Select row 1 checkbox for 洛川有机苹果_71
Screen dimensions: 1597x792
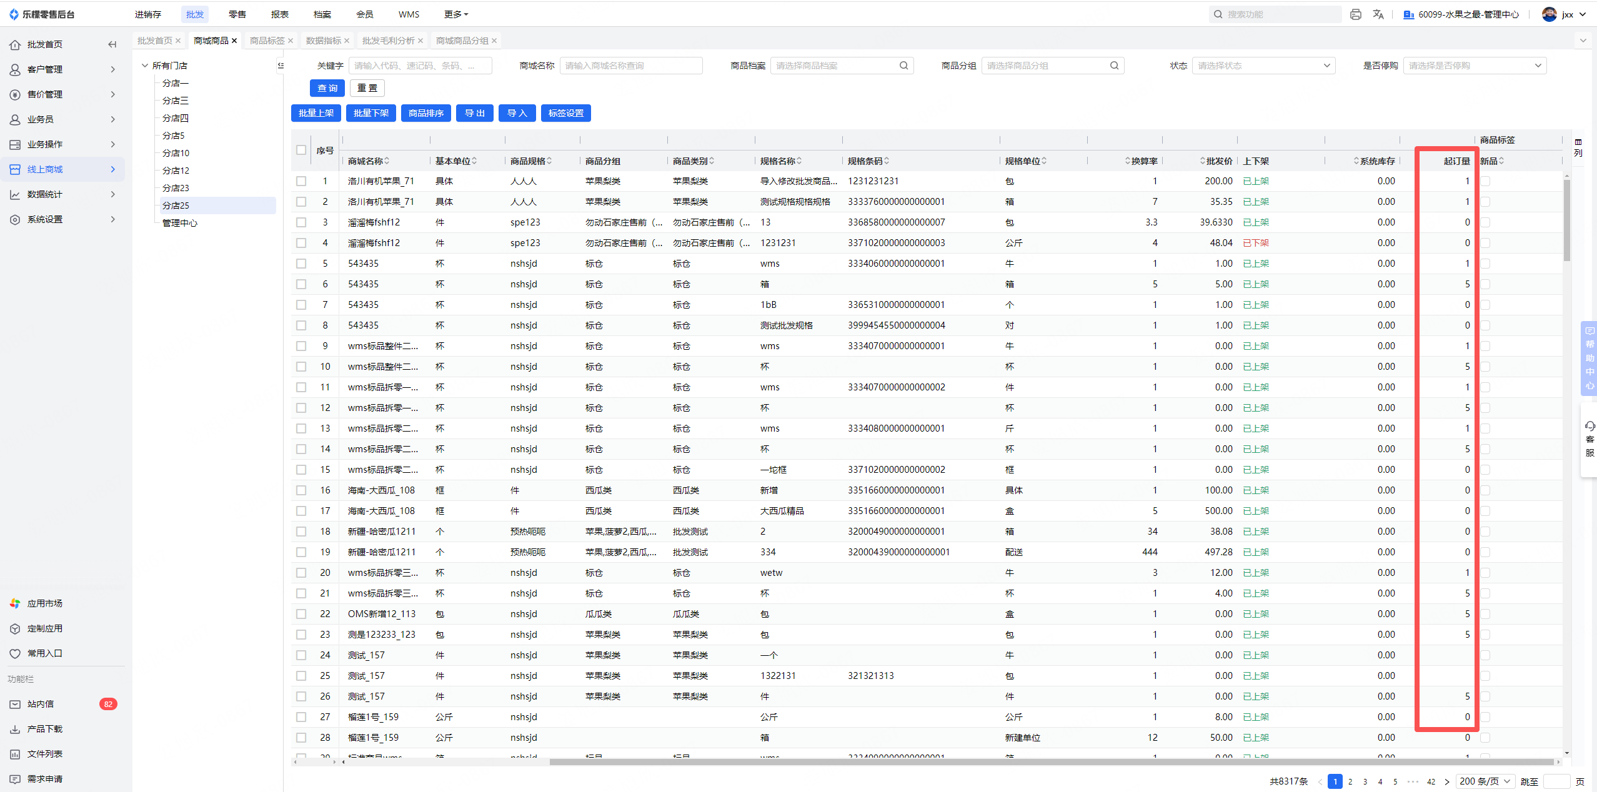click(301, 181)
